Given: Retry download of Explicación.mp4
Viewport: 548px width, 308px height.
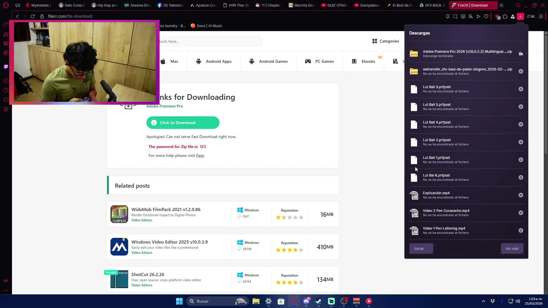Looking at the screenshot, I should pos(521,195).
